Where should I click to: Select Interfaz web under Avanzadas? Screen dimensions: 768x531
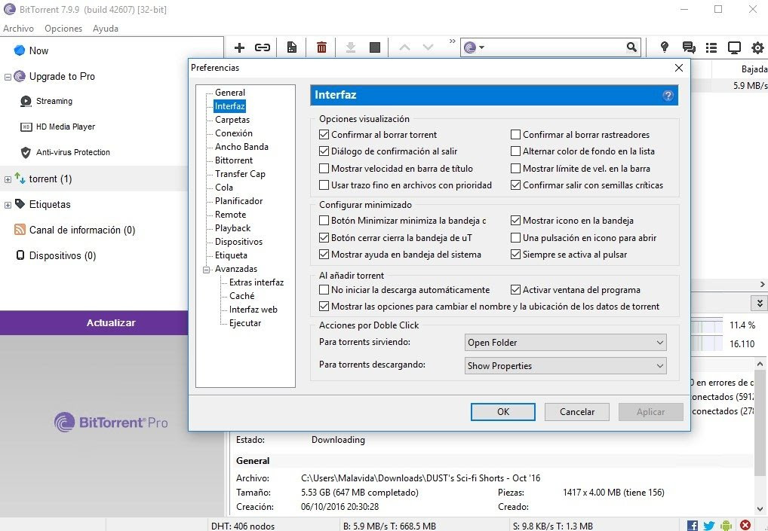pyautogui.click(x=253, y=310)
